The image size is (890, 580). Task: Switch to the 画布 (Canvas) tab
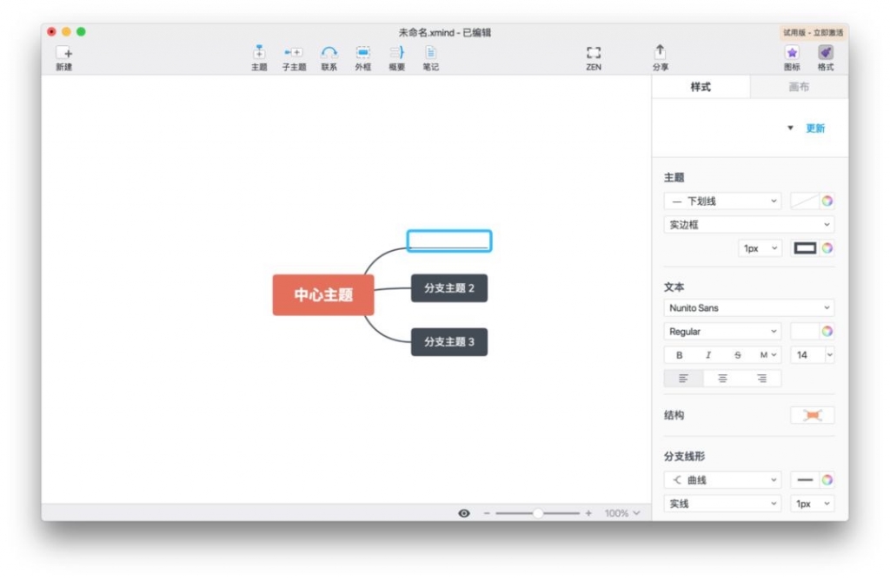(x=799, y=87)
